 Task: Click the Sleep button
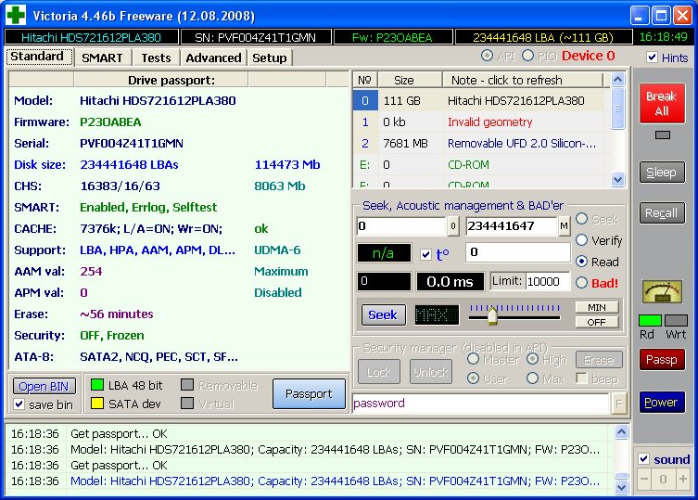click(x=662, y=172)
